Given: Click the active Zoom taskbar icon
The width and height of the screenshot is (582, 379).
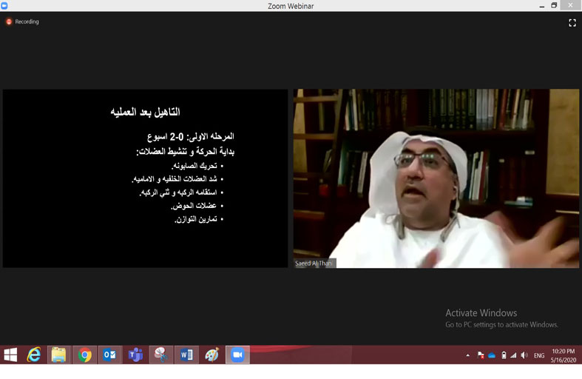Looking at the screenshot, I should (237, 355).
